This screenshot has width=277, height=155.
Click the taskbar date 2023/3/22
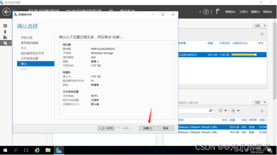click(257, 152)
